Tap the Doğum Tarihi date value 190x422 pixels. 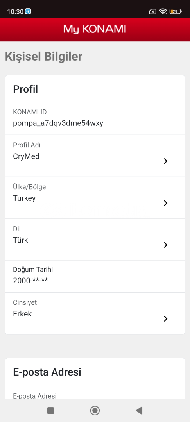30,281
